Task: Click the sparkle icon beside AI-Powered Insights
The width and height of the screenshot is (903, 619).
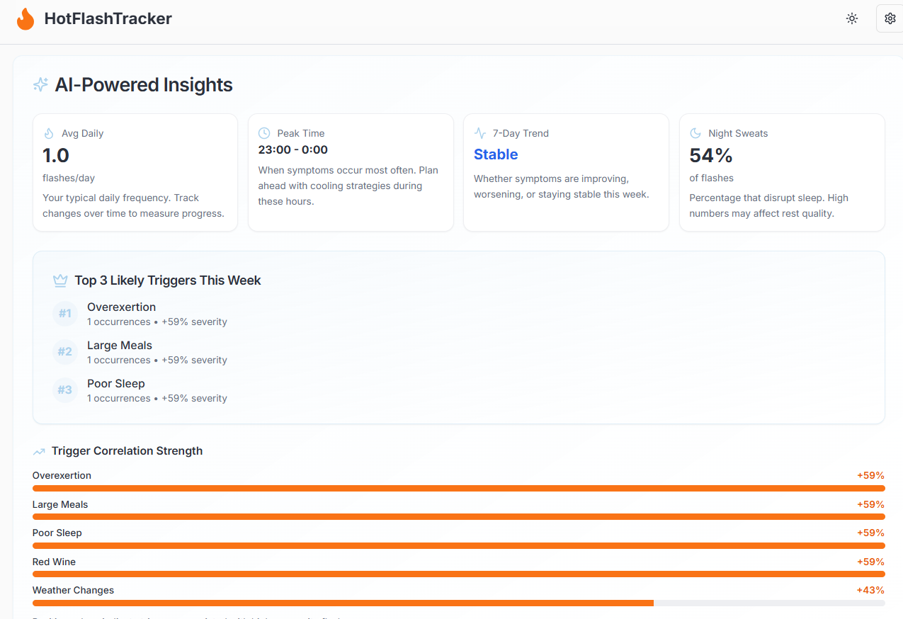Action: pyautogui.click(x=40, y=85)
